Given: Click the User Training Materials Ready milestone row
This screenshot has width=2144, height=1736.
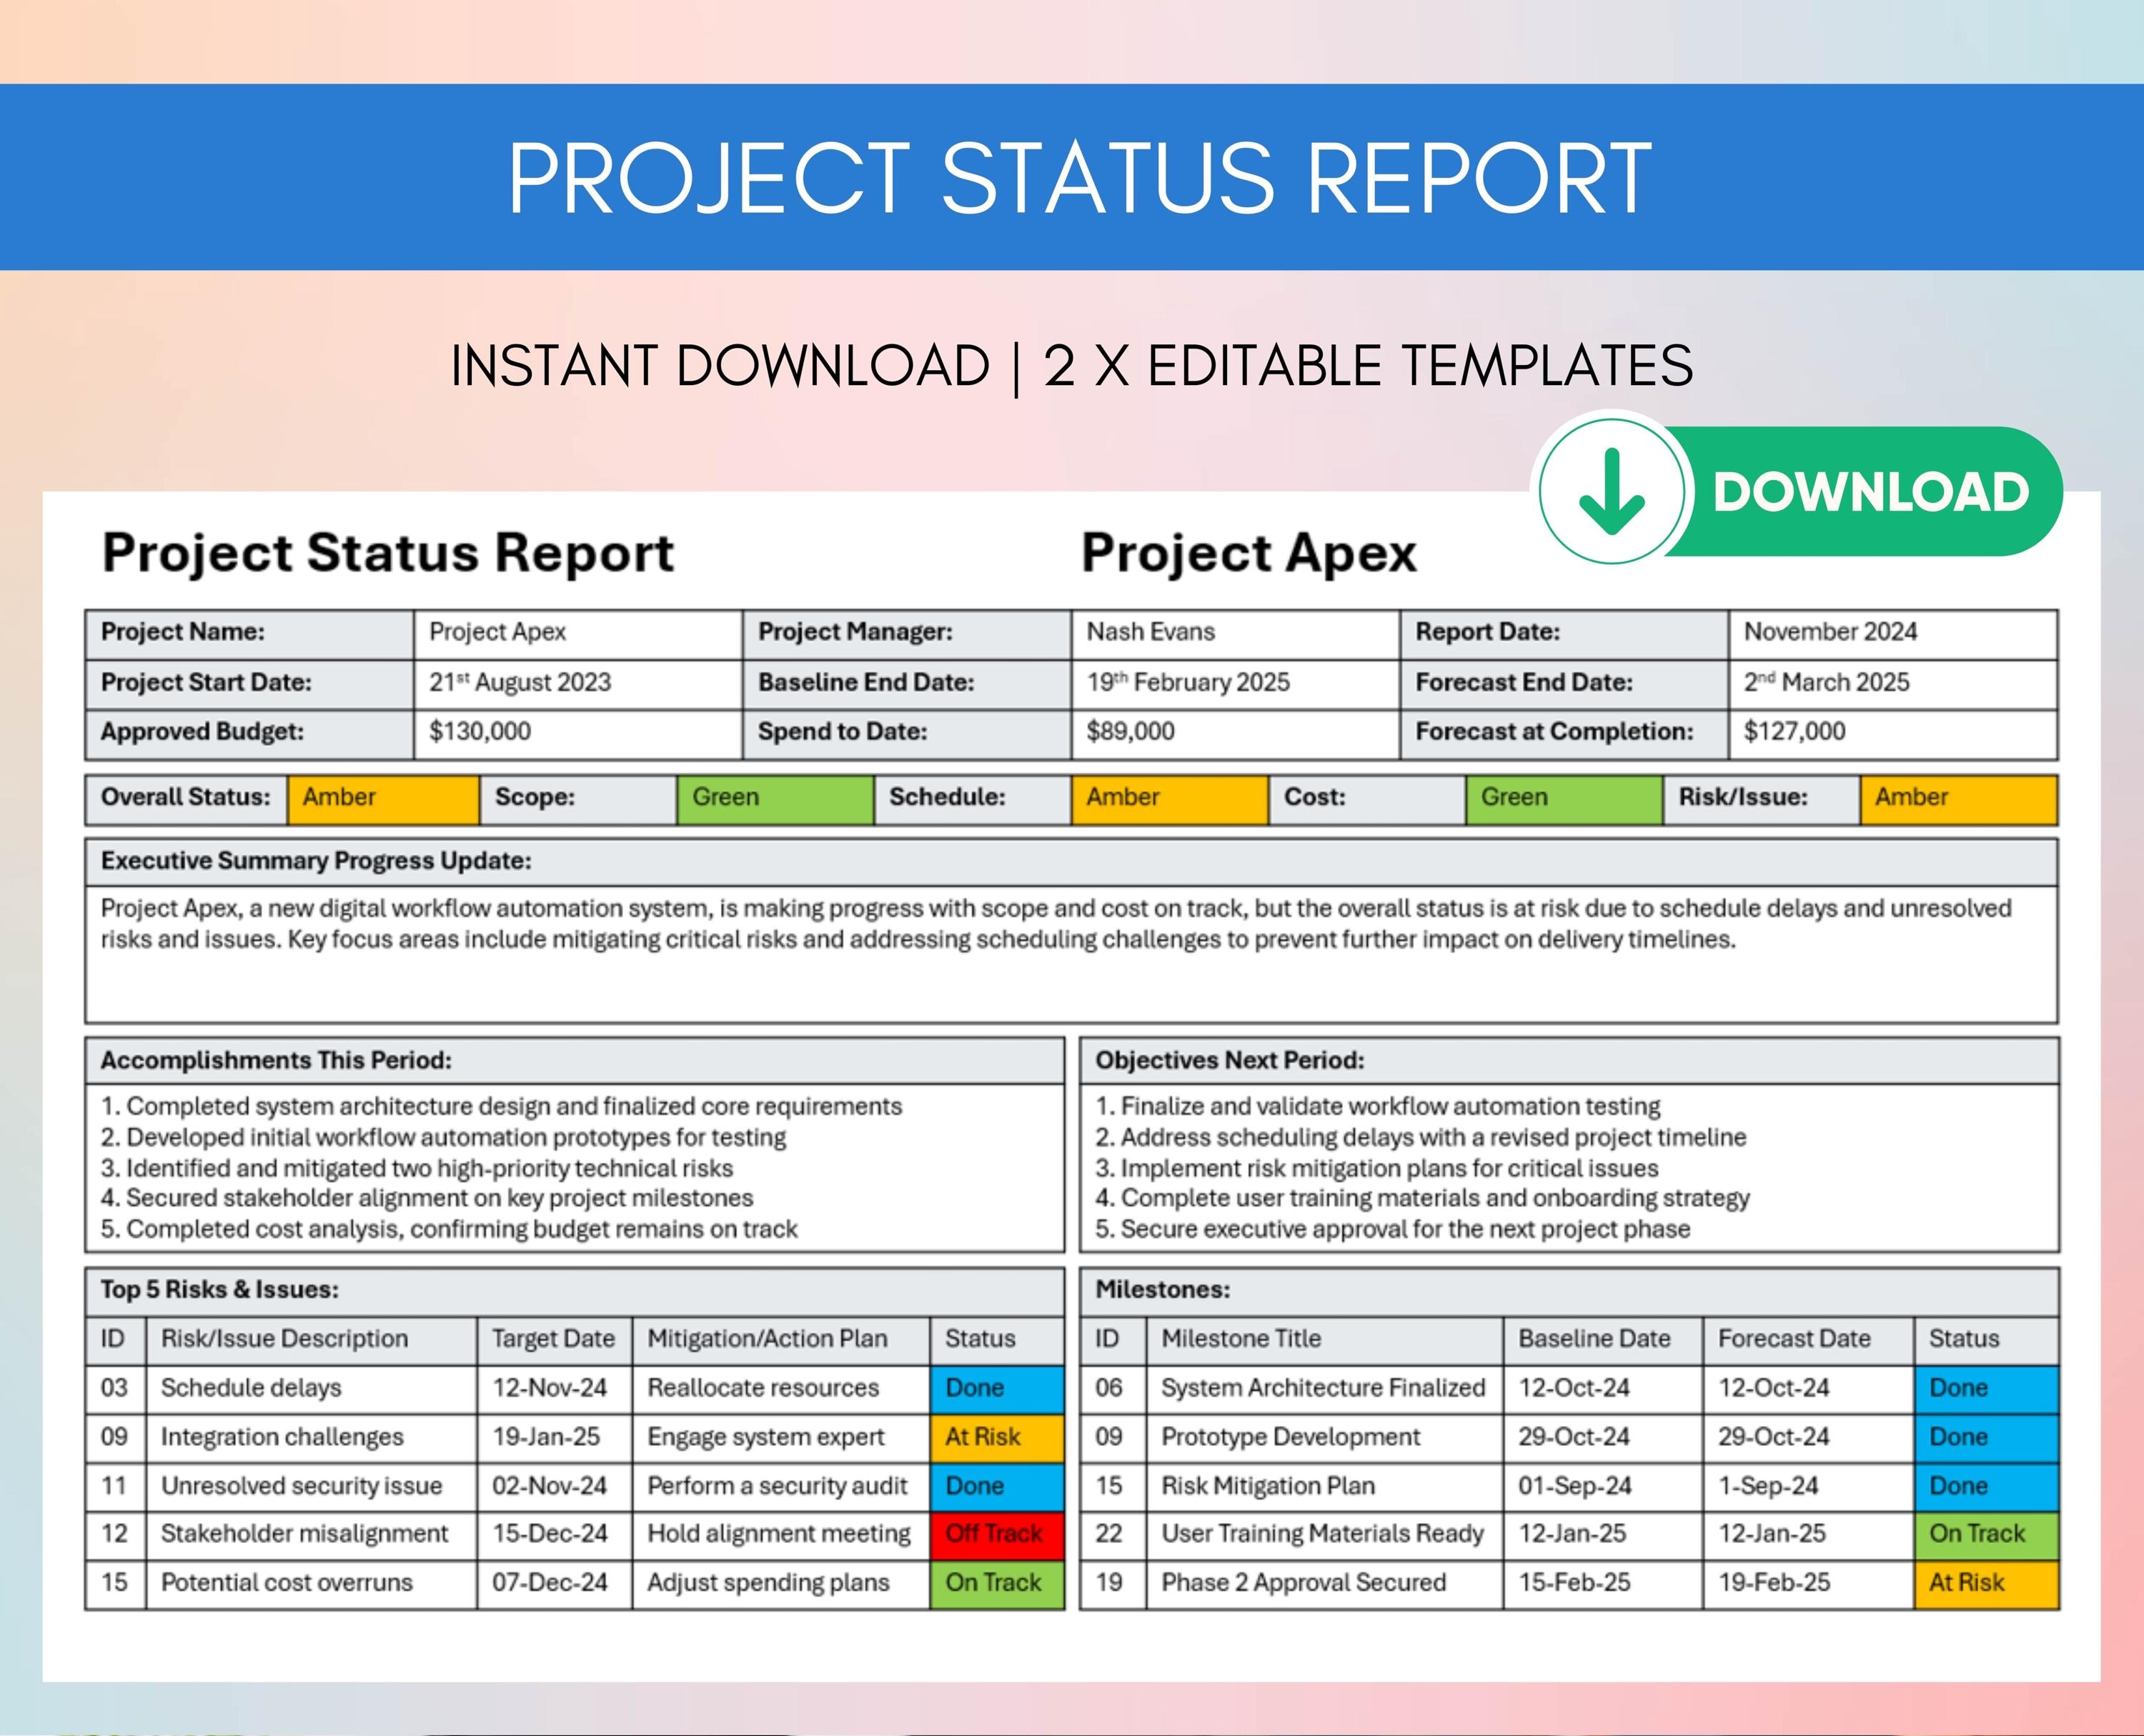Looking at the screenshot, I should [1323, 1533].
